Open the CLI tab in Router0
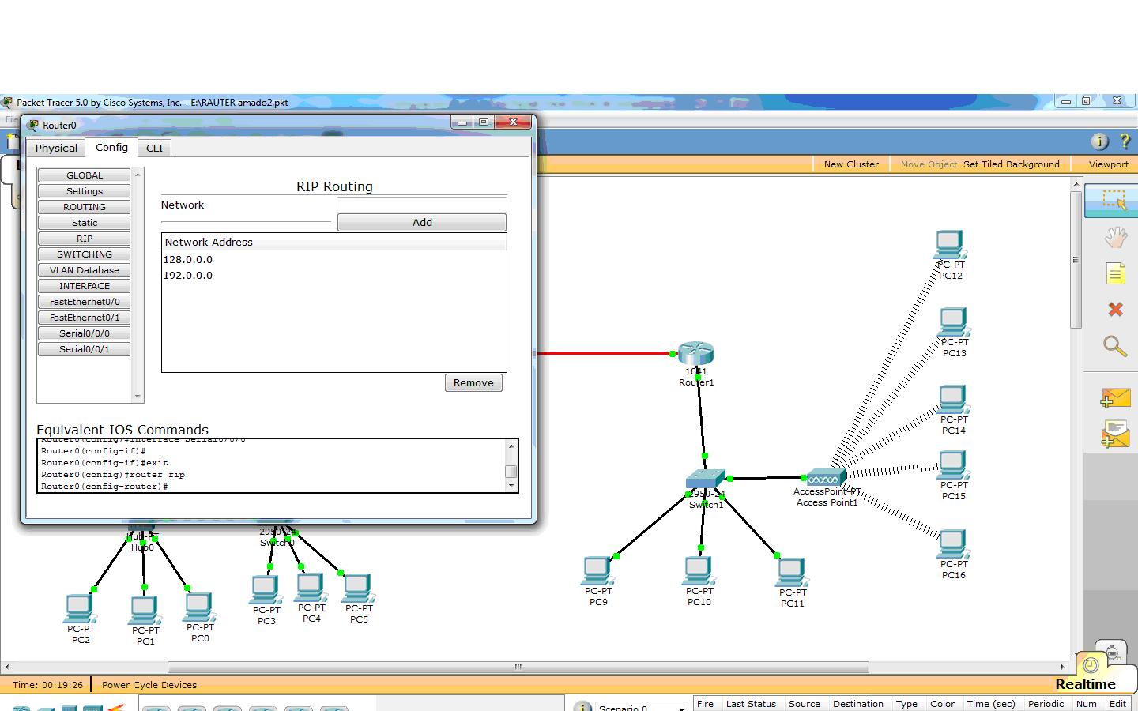The image size is (1138, 711). [x=154, y=148]
